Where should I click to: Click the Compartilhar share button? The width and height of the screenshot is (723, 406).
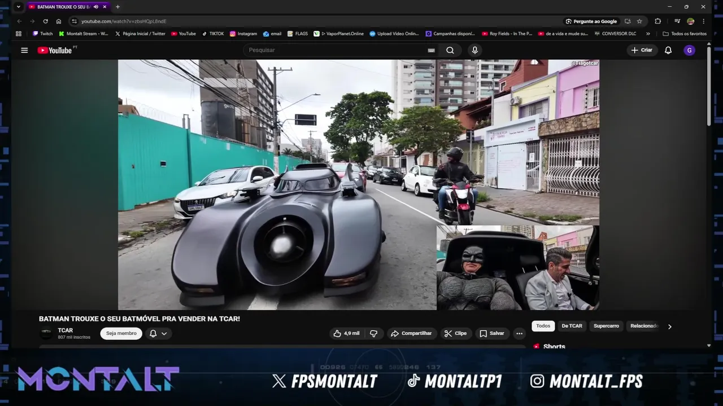411,333
